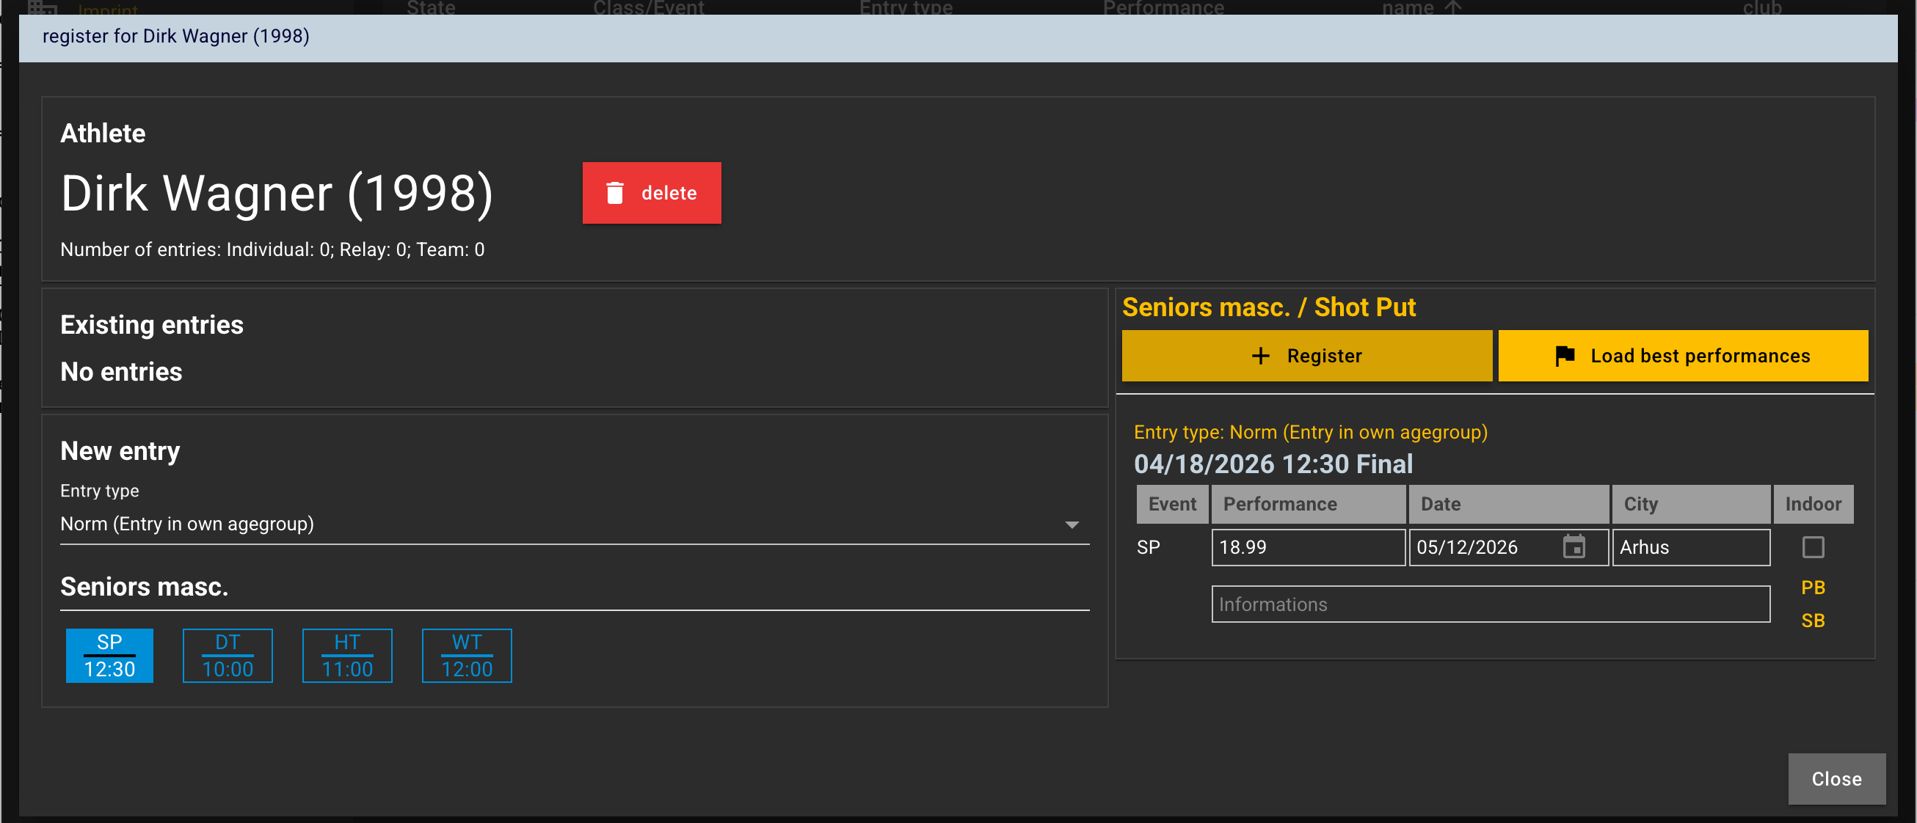Click the trash icon on delete button
The image size is (1917, 823).
pyautogui.click(x=614, y=193)
